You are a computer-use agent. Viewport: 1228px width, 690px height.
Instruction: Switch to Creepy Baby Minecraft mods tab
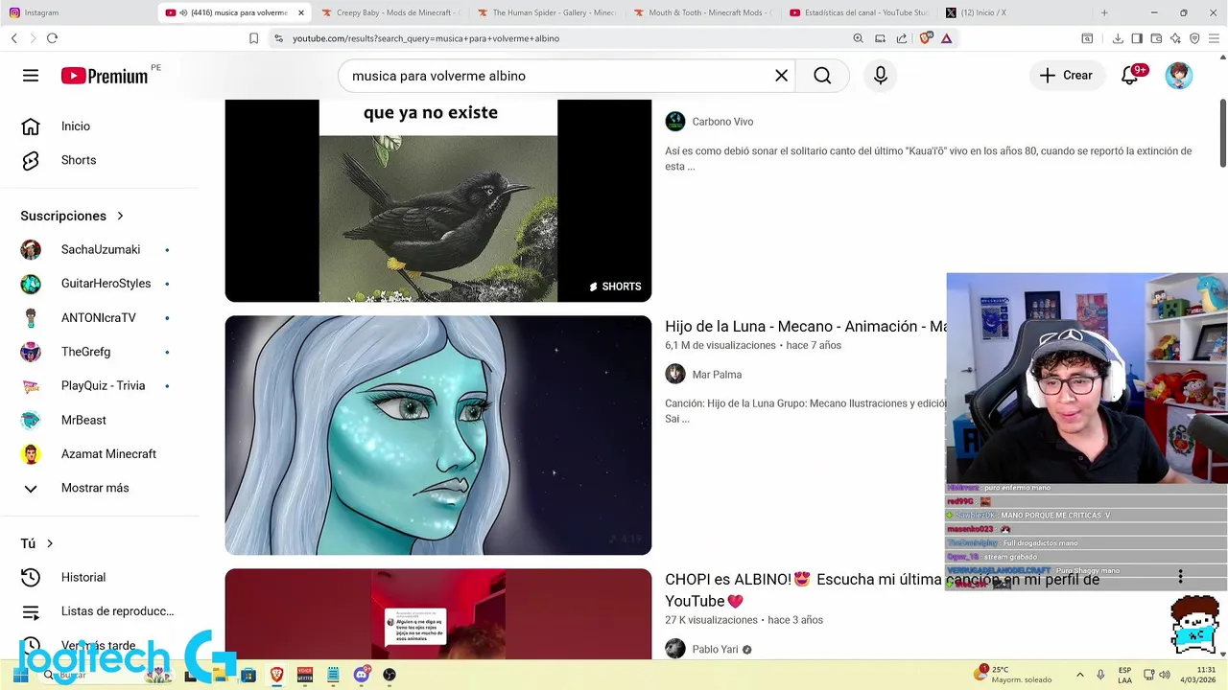tap(390, 12)
